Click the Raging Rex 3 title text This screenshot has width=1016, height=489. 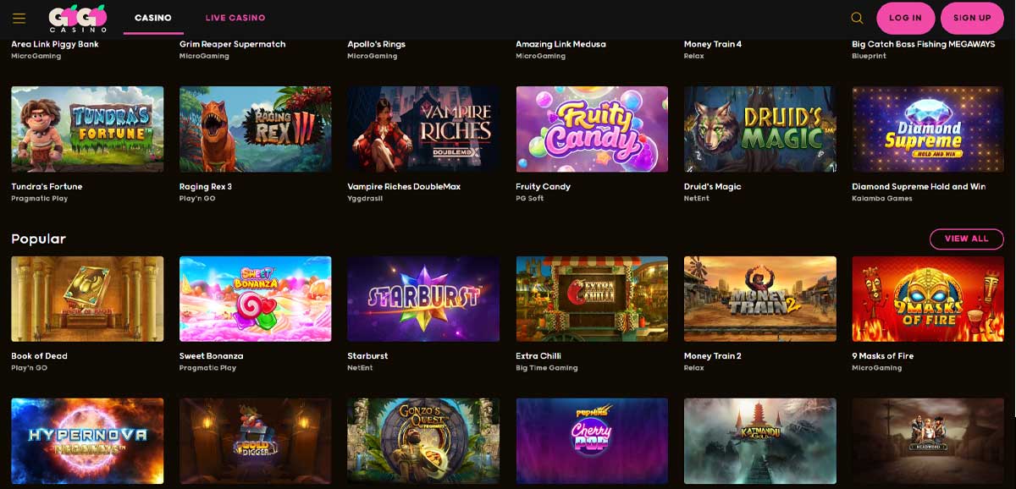click(206, 186)
